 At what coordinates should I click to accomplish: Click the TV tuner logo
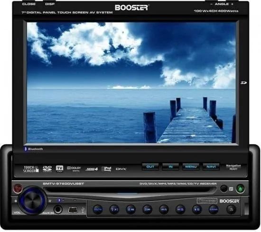coord(60,169)
